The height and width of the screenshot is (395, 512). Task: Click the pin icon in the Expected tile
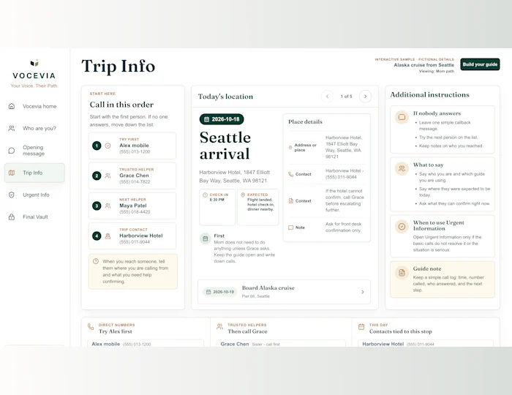(243, 195)
